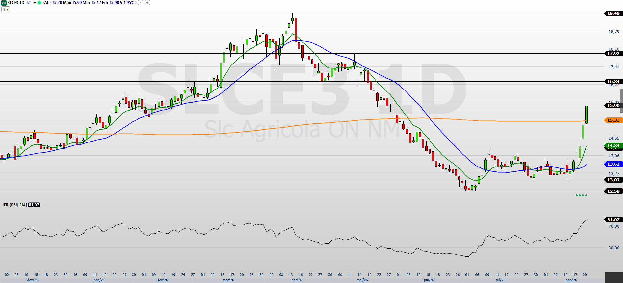Click the blue 13,63 moving average tag
Viewport: 623px width, 283px height.
(613, 164)
